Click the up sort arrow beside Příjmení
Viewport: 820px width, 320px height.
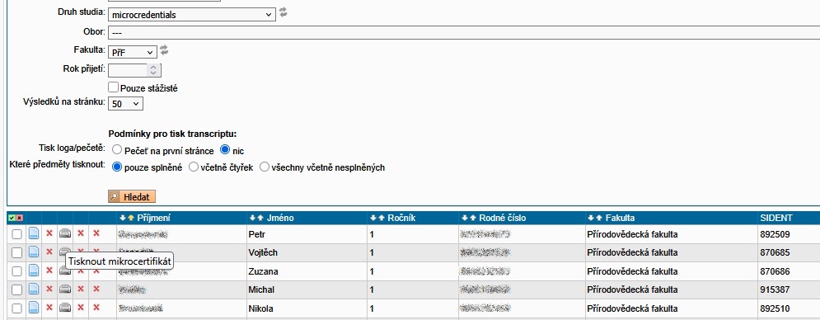[130, 218]
